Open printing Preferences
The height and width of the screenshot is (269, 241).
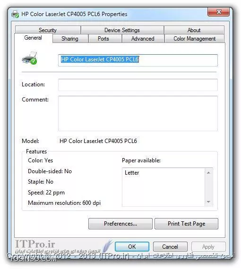(x=120, y=224)
